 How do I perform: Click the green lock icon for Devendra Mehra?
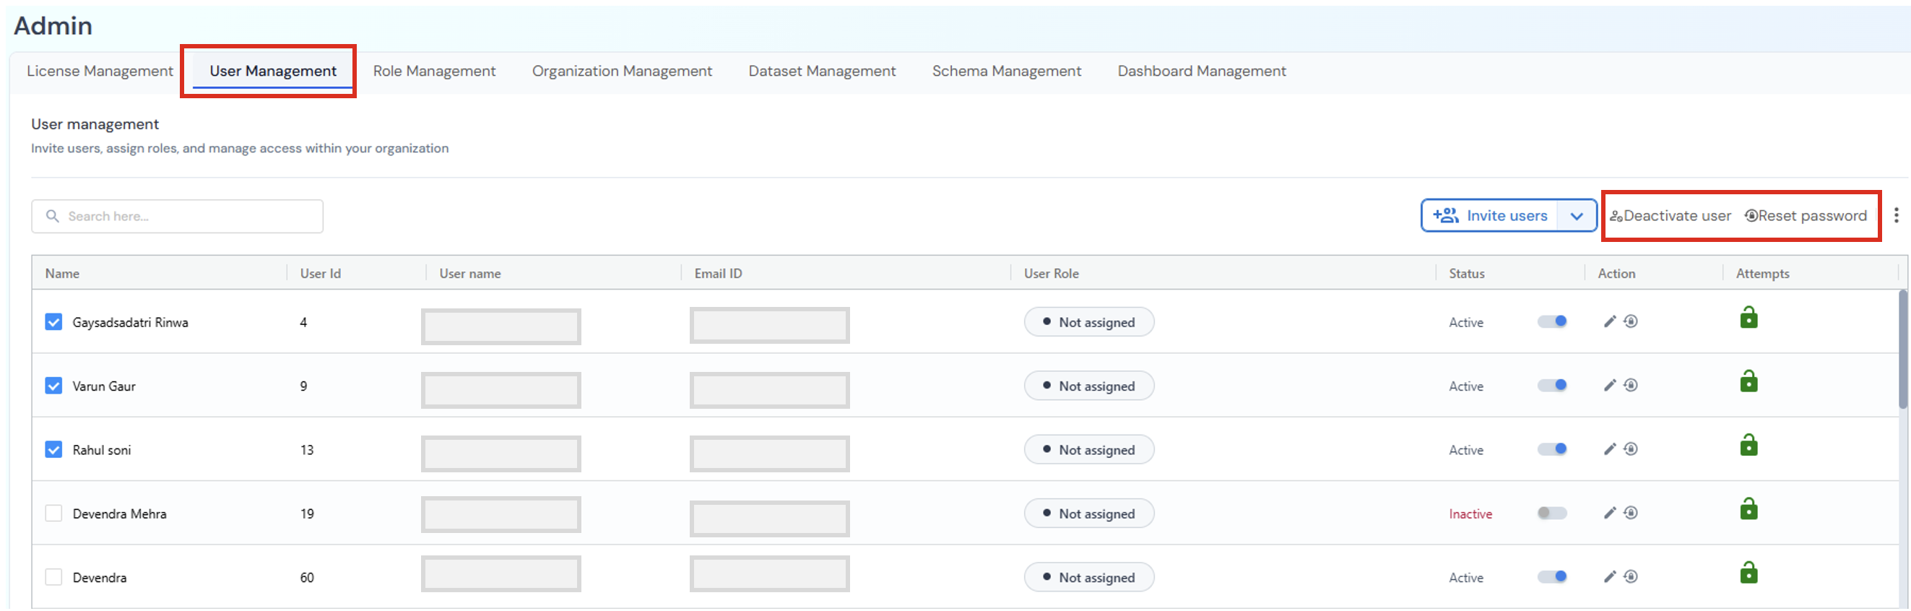[x=1748, y=509]
